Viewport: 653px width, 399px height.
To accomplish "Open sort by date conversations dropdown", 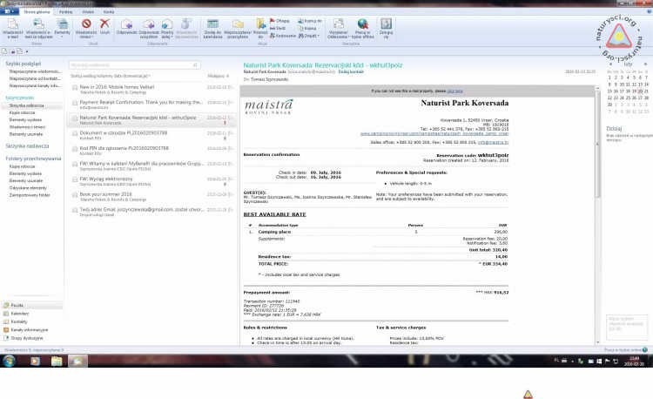I will click(x=111, y=76).
